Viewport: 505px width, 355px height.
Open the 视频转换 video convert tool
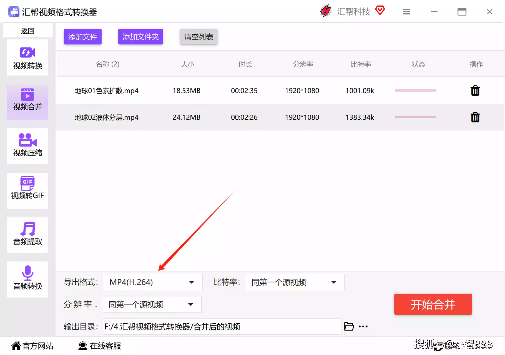click(x=27, y=58)
